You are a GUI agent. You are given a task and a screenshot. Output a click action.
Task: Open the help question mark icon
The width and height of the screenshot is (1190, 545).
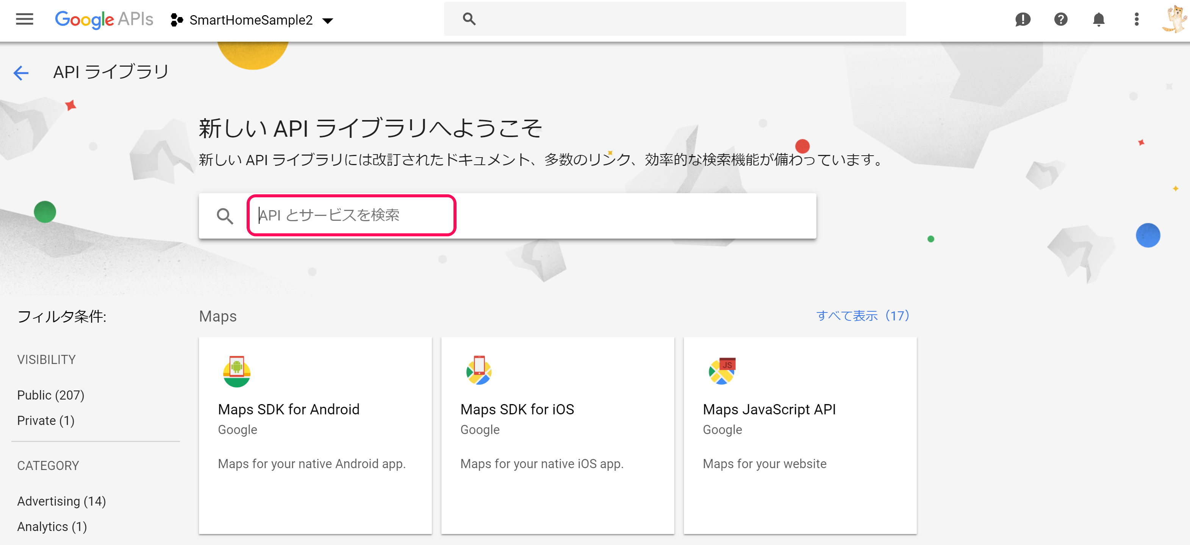(1061, 19)
